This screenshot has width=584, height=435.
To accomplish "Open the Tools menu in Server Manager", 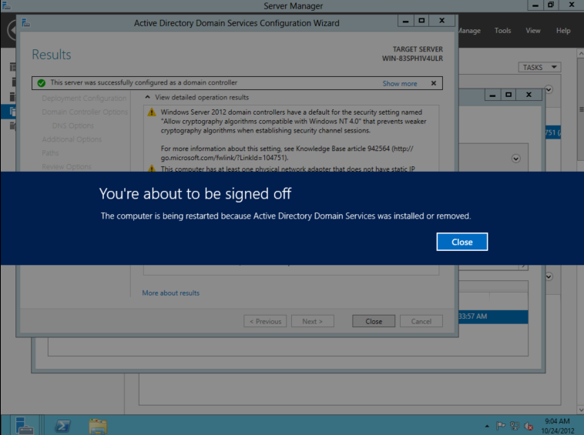I will [502, 31].
